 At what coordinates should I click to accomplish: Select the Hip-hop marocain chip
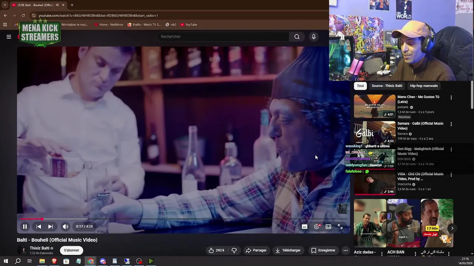click(x=424, y=86)
